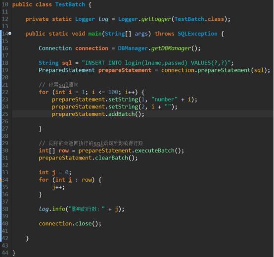The height and width of the screenshot is (257, 274).
Task: Click the class name TestBatch on line 10
Action: tap(70, 4)
